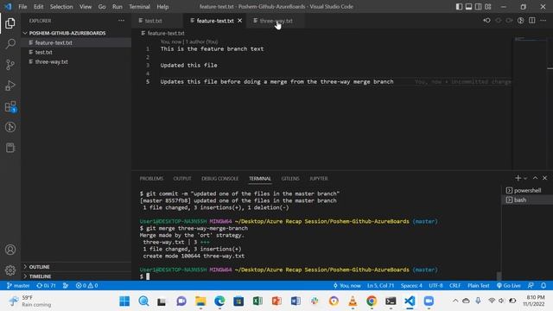This screenshot has width=553, height=311.
Task: Maximize the panel size chevron
Action: pyautogui.click(x=535, y=178)
